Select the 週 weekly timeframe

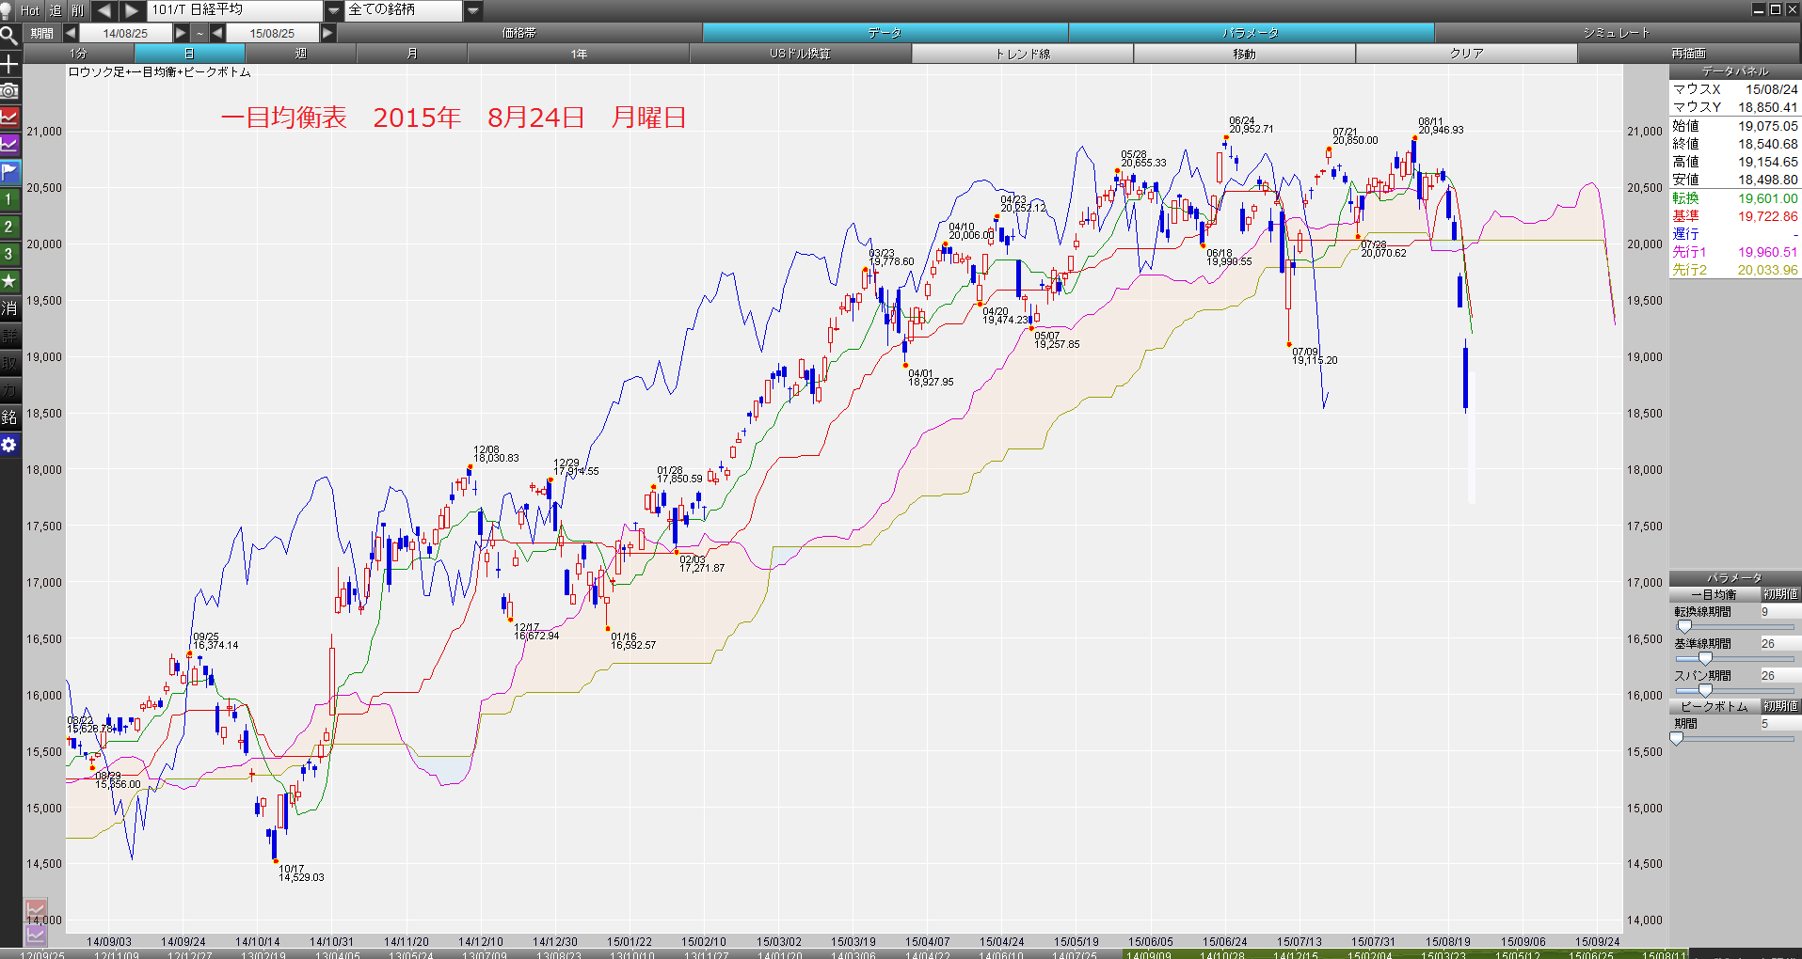(x=301, y=54)
